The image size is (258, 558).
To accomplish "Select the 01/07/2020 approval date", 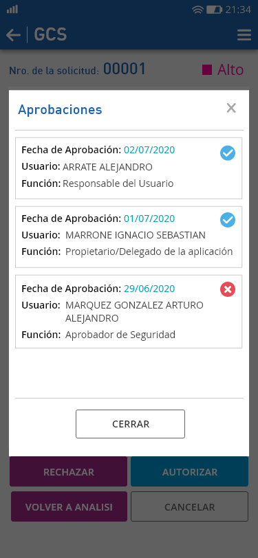I will (x=149, y=218).
